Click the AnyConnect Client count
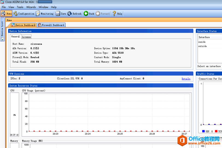 click(144, 78)
